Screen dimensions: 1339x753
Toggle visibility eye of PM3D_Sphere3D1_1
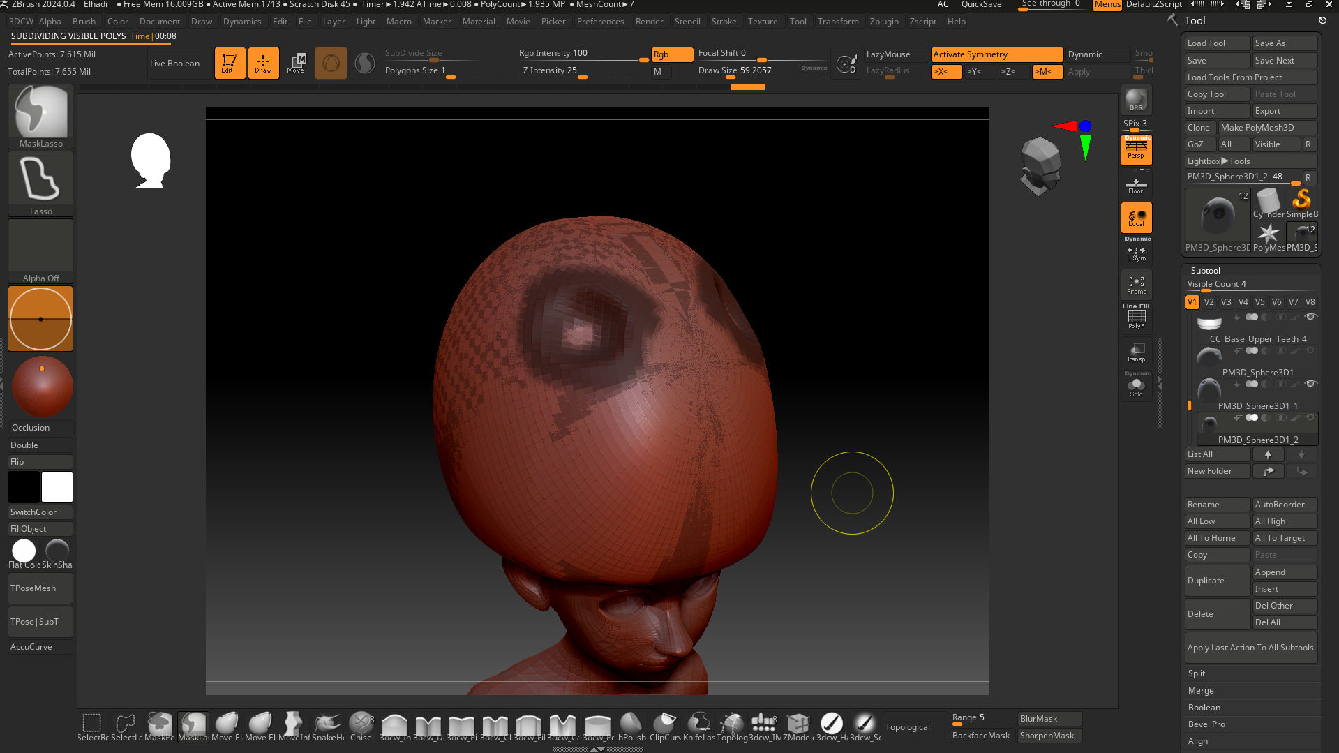click(x=1311, y=384)
